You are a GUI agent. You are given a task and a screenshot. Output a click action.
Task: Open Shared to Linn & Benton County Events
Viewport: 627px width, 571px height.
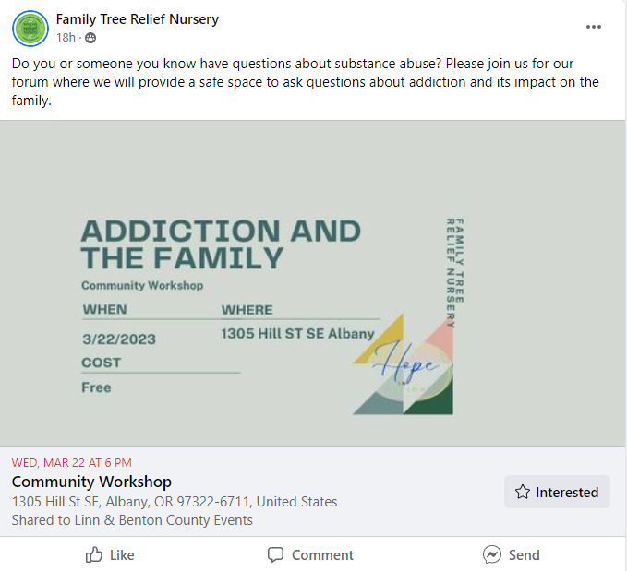pyautogui.click(x=132, y=520)
